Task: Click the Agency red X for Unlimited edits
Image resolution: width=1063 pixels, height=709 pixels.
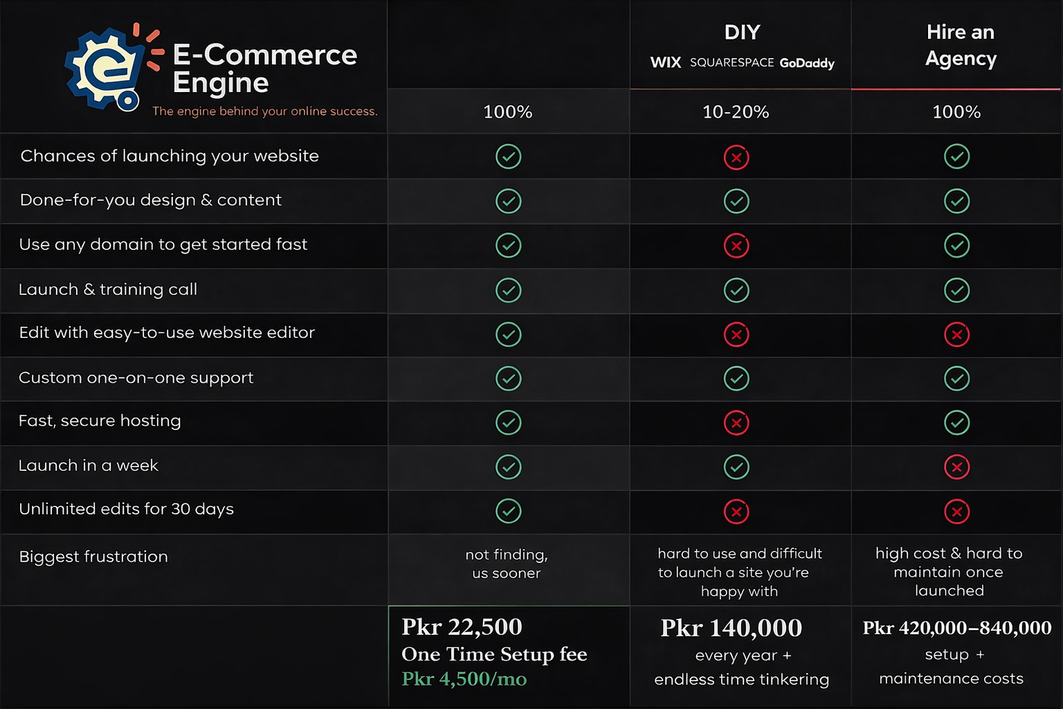Action: point(956,512)
